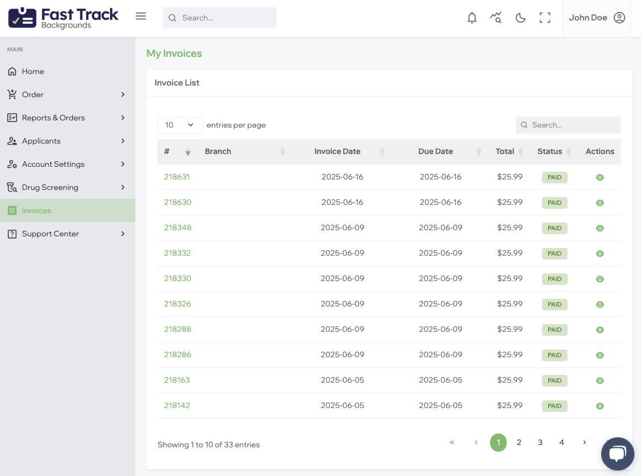View invoice 218631 using its eye icon
The width and height of the screenshot is (641, 476).
(600, 177)
